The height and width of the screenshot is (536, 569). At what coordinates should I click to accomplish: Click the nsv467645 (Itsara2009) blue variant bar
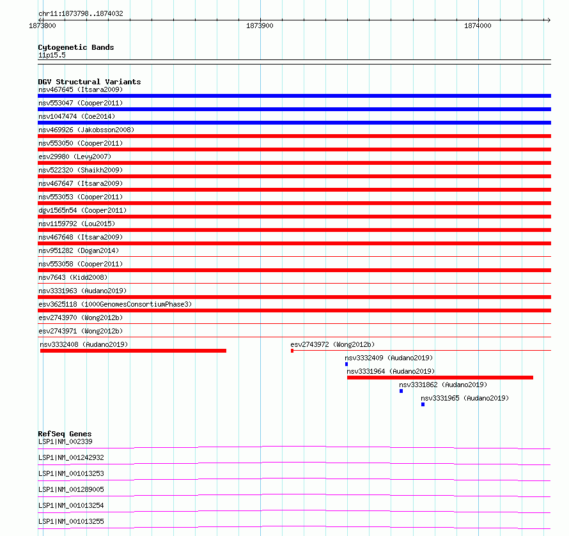coord(294,96)
